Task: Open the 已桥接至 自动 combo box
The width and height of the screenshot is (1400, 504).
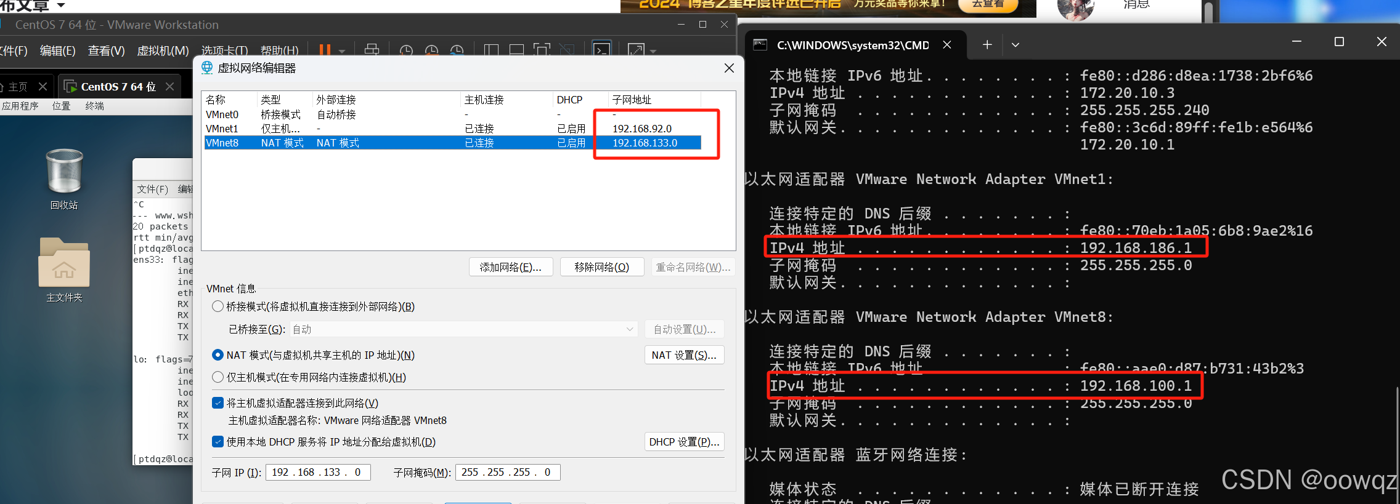Action: point(463,329)
